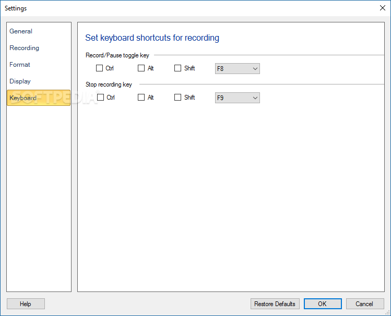Check Alt for Stop recording key
The height and width of the screenshot is (316, 391).
pos(141,98)
